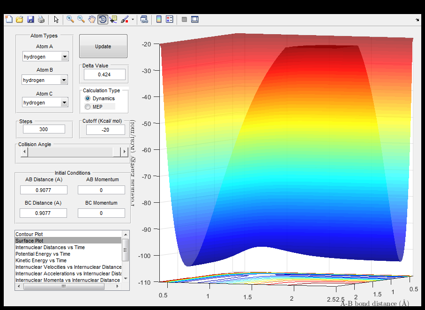425x310 pixels.
Task: Open the Atom A dropdown
Action: tap(65, 57)
